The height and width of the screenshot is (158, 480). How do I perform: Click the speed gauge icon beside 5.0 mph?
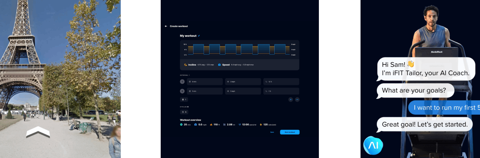pos(196,124)
